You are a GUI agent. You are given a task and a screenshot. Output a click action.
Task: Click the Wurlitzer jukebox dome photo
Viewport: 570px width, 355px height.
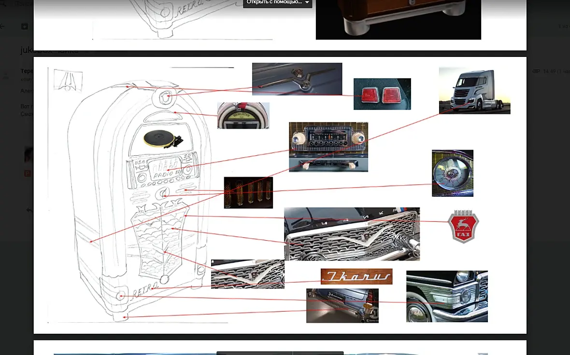pos(243,116)
